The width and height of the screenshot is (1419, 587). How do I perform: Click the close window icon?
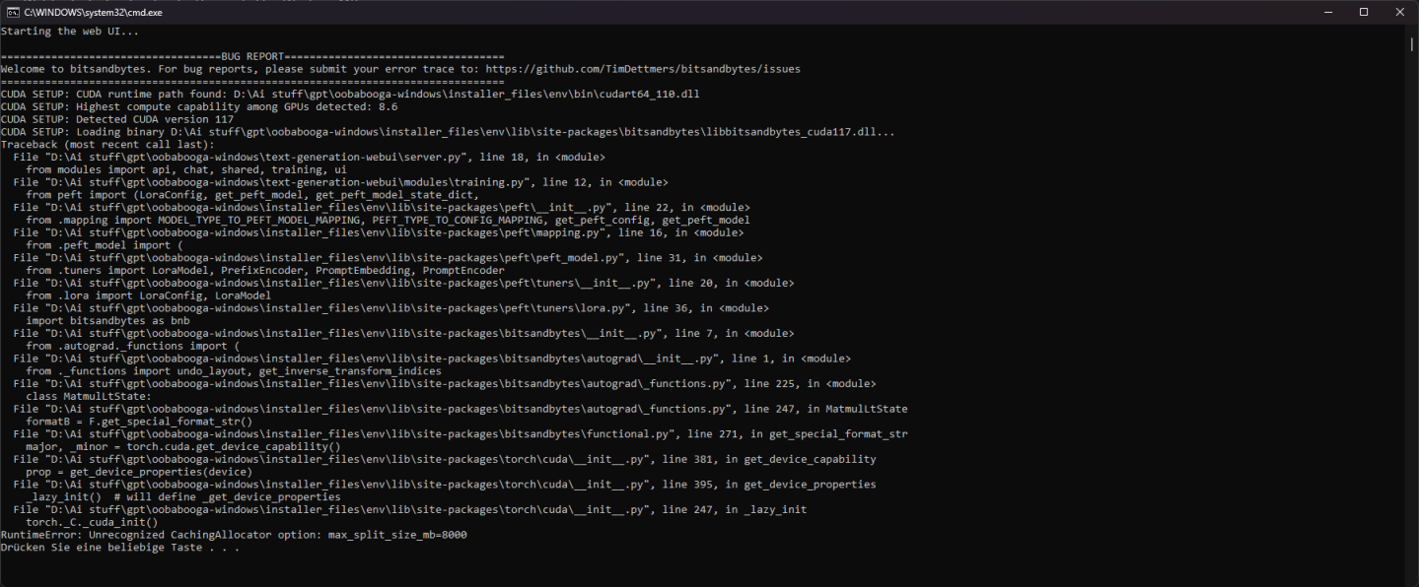[1399, 12]
